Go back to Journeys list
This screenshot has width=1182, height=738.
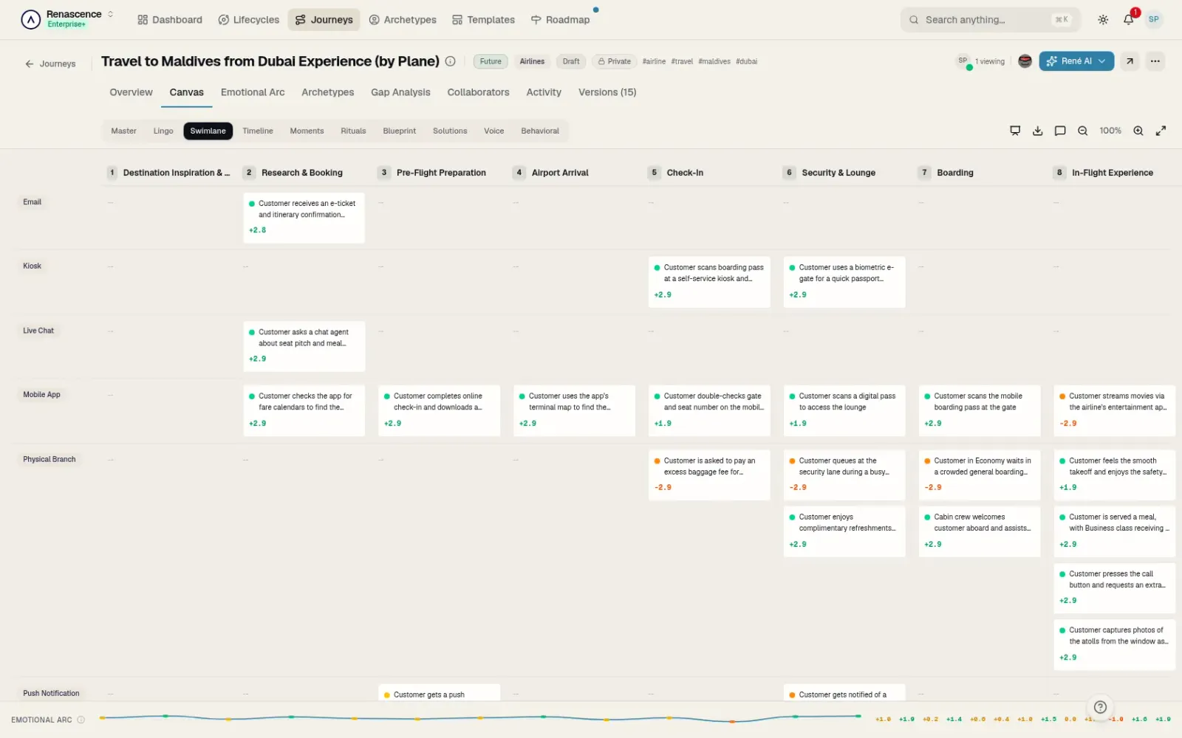click(50, 64)
